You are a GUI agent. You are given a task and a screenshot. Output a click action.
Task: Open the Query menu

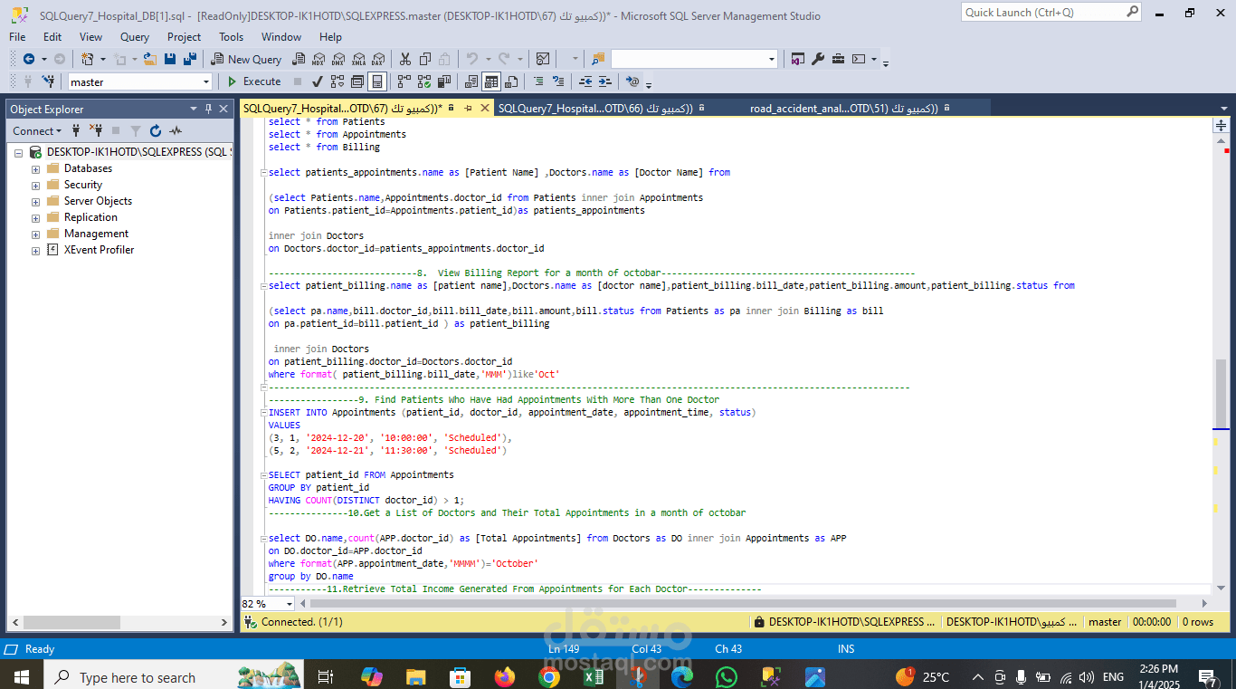click(x=135, y=37)
